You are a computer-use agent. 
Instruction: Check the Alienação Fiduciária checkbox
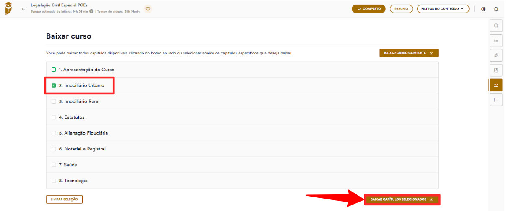(x=54, y=133)
